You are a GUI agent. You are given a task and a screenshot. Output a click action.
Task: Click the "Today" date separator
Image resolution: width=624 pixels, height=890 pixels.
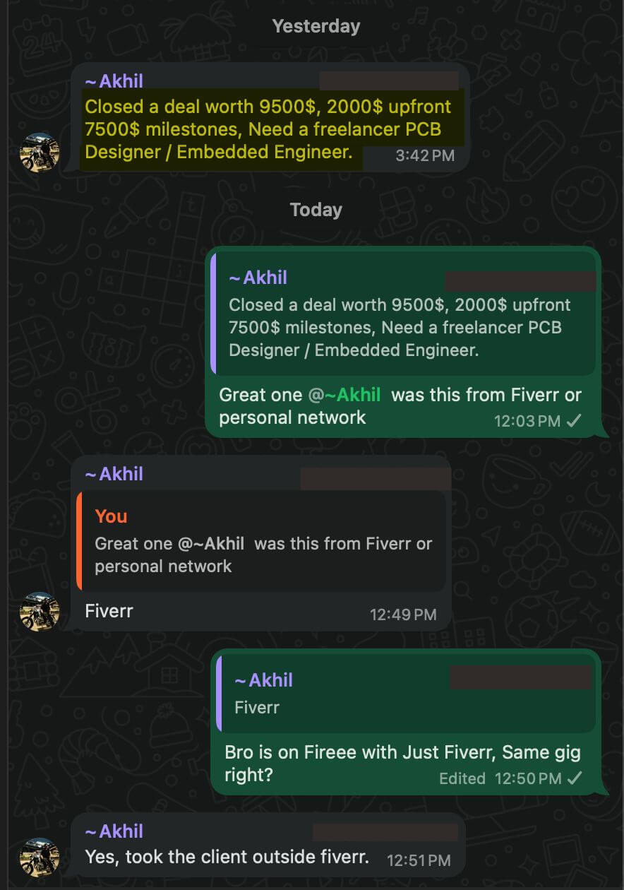316,210
